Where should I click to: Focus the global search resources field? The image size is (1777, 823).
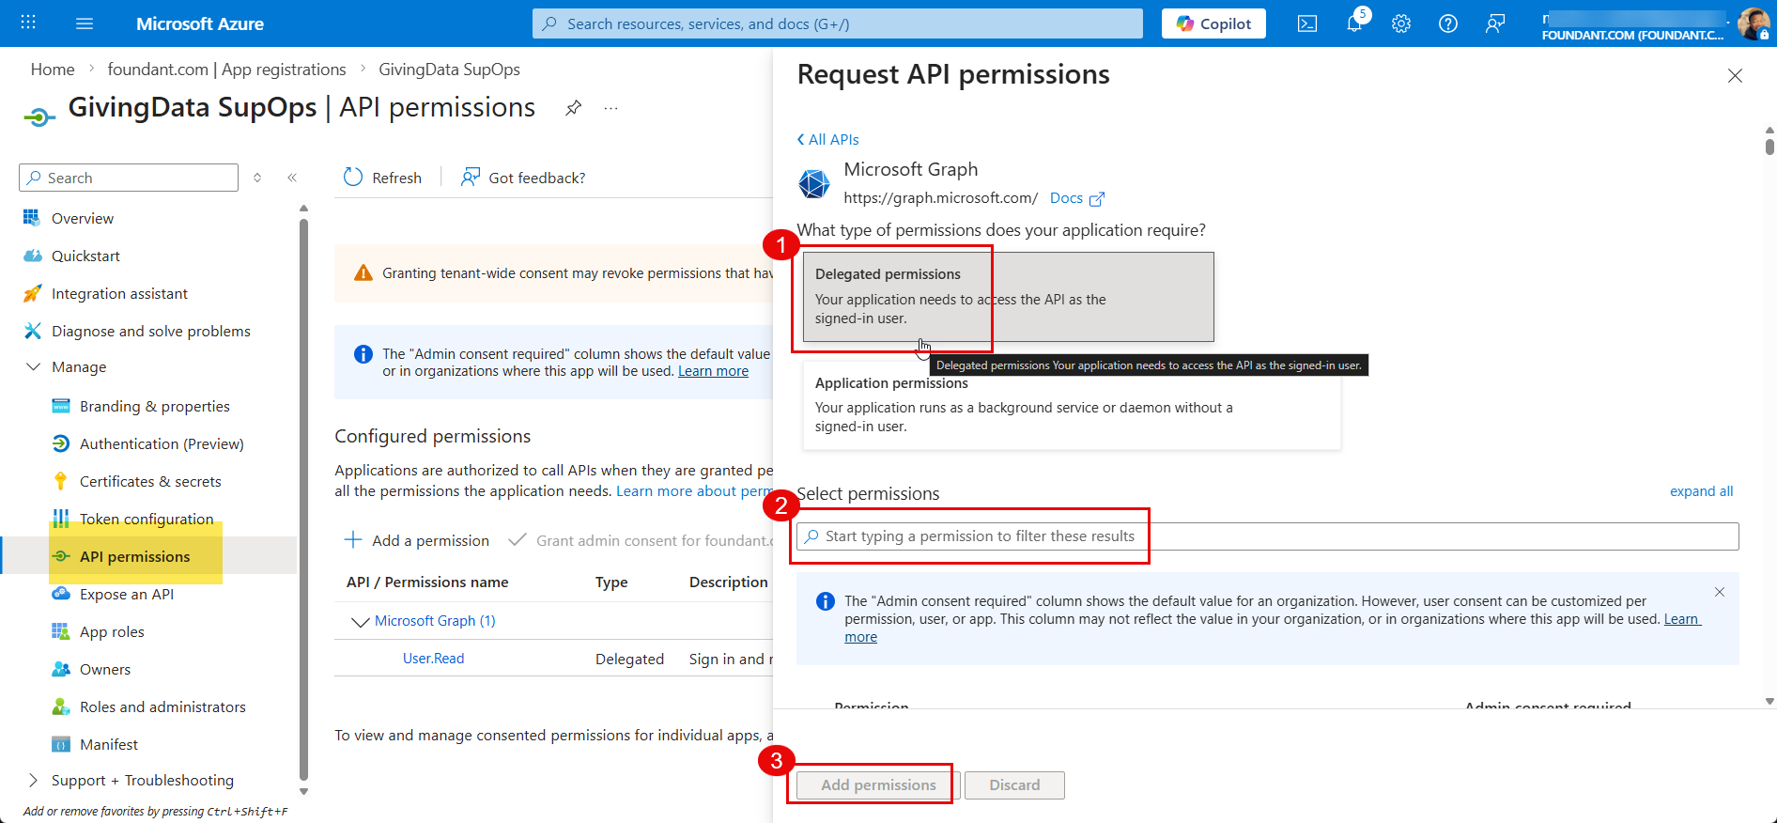point(838,23)
